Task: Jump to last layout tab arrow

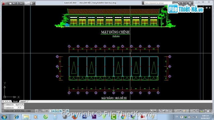Action: 10,101
